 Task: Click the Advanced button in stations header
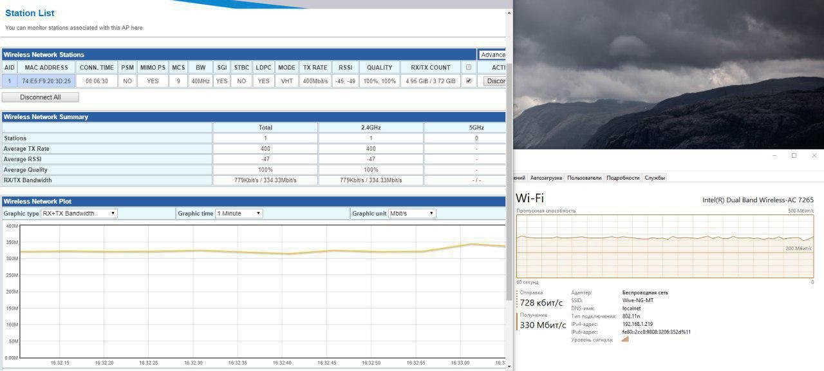(x=492, y=55)
